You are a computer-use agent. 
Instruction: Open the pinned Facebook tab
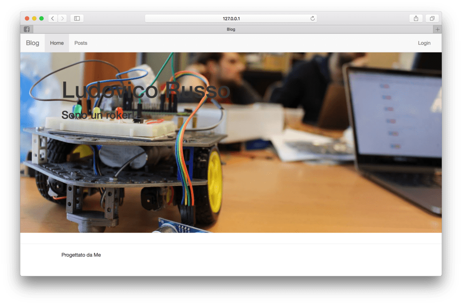click(27, 30)
